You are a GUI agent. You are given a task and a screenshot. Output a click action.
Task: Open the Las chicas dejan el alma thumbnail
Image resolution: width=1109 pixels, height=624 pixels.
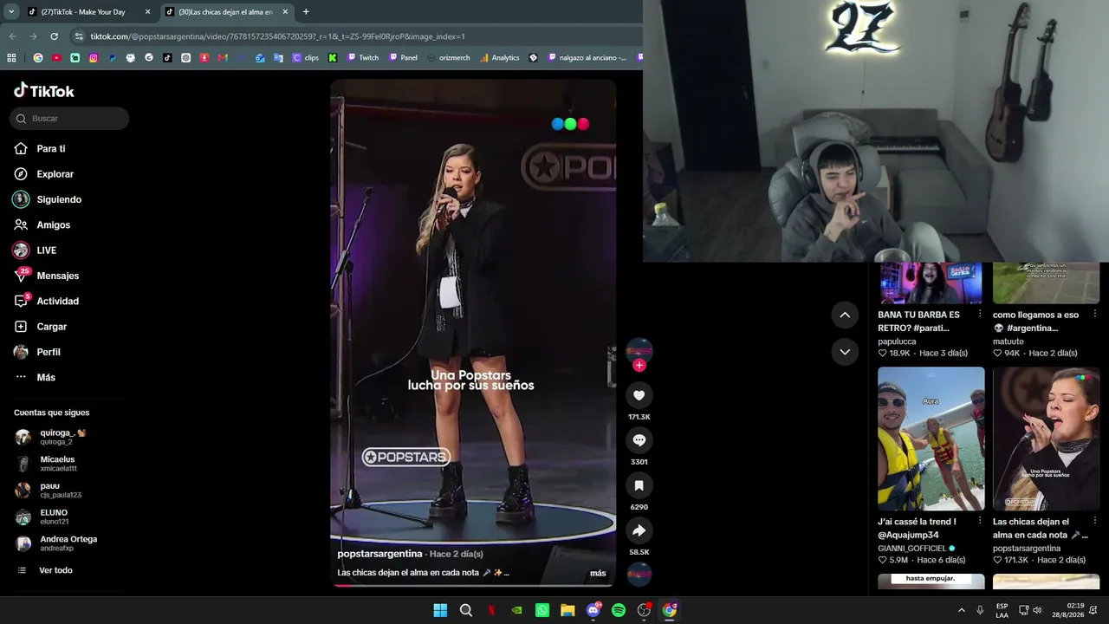(x=1046, y=439)
